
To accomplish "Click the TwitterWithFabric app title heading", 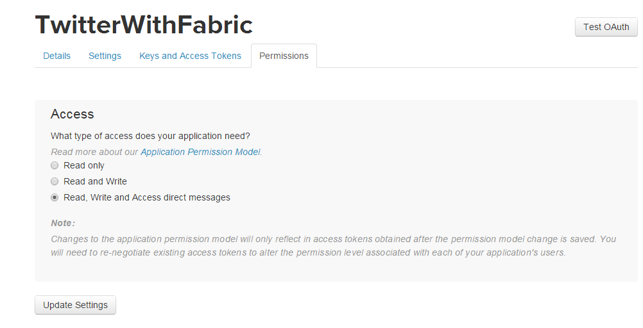I will (144, 25).
